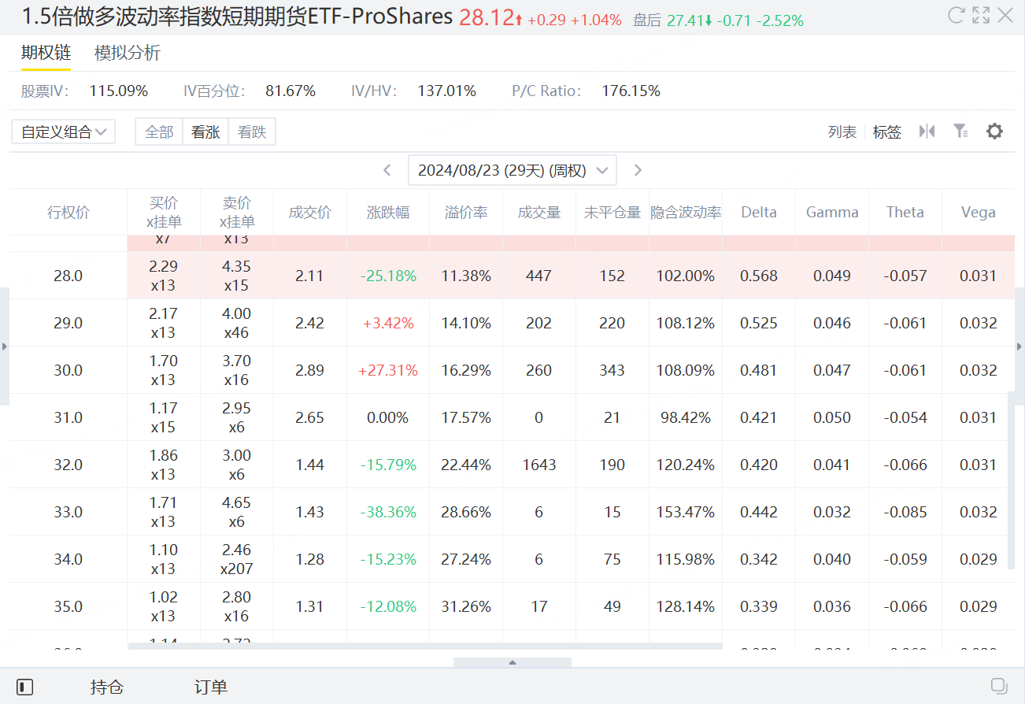
Task: Expand the left side panel arrow
Action: coord(4,346)
